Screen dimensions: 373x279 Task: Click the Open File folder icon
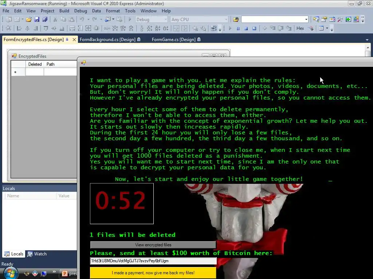[x=29, y=20]
